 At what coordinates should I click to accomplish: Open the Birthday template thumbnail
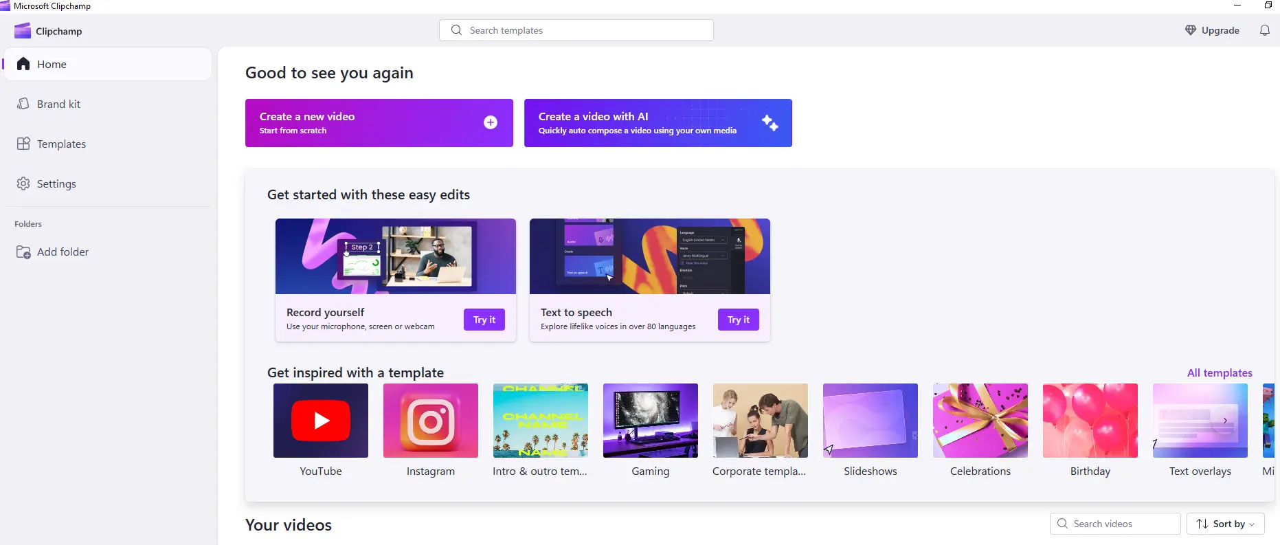(1090, 421)
